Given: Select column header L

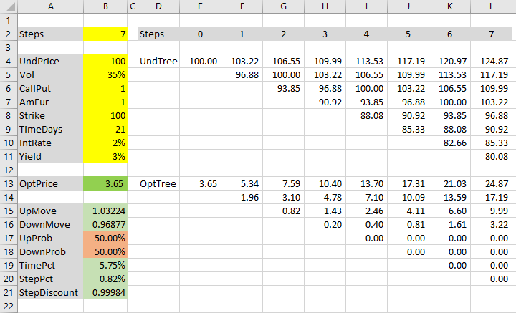Looking at the screenshot, I should click(491, 6).
